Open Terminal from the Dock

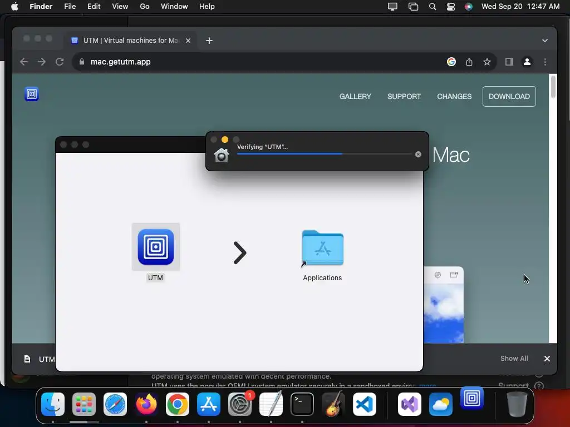[x=302, y=404]
